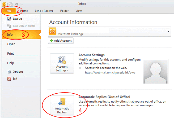The width and height of the screenshot is (174, 118).
Task: Go to the View tab
Action: pos(79,11)
